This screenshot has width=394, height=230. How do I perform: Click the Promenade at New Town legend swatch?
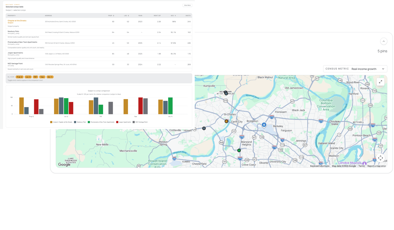tap(89, 122)
